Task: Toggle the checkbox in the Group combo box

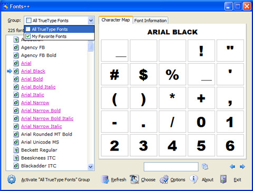Action: pos(28,21)
